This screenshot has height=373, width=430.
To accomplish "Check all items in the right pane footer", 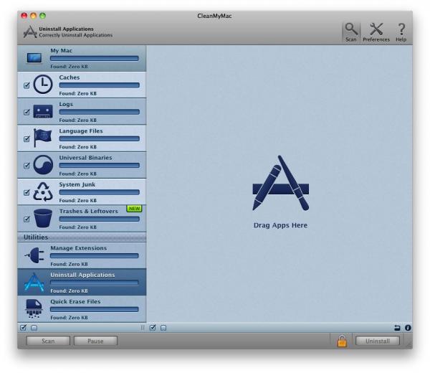I will 153,327.
